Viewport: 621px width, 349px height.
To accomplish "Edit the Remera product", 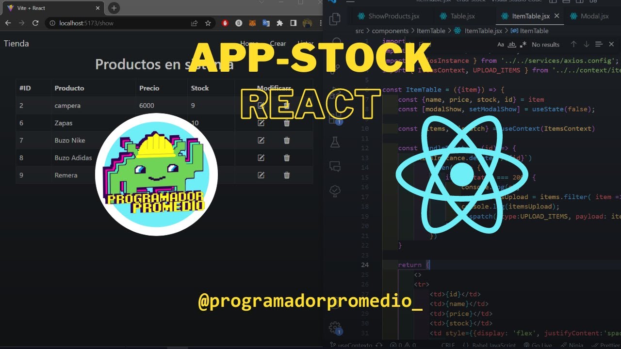I will click(x=261, y=175).
